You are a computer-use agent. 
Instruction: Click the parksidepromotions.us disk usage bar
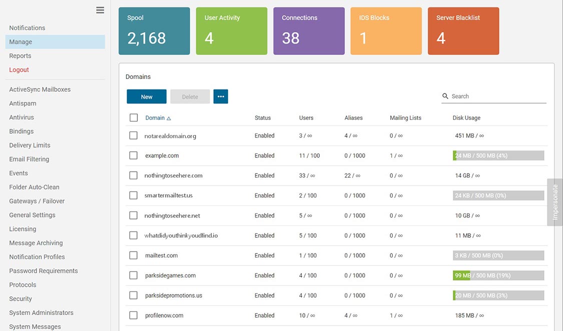tap(498, 295)
